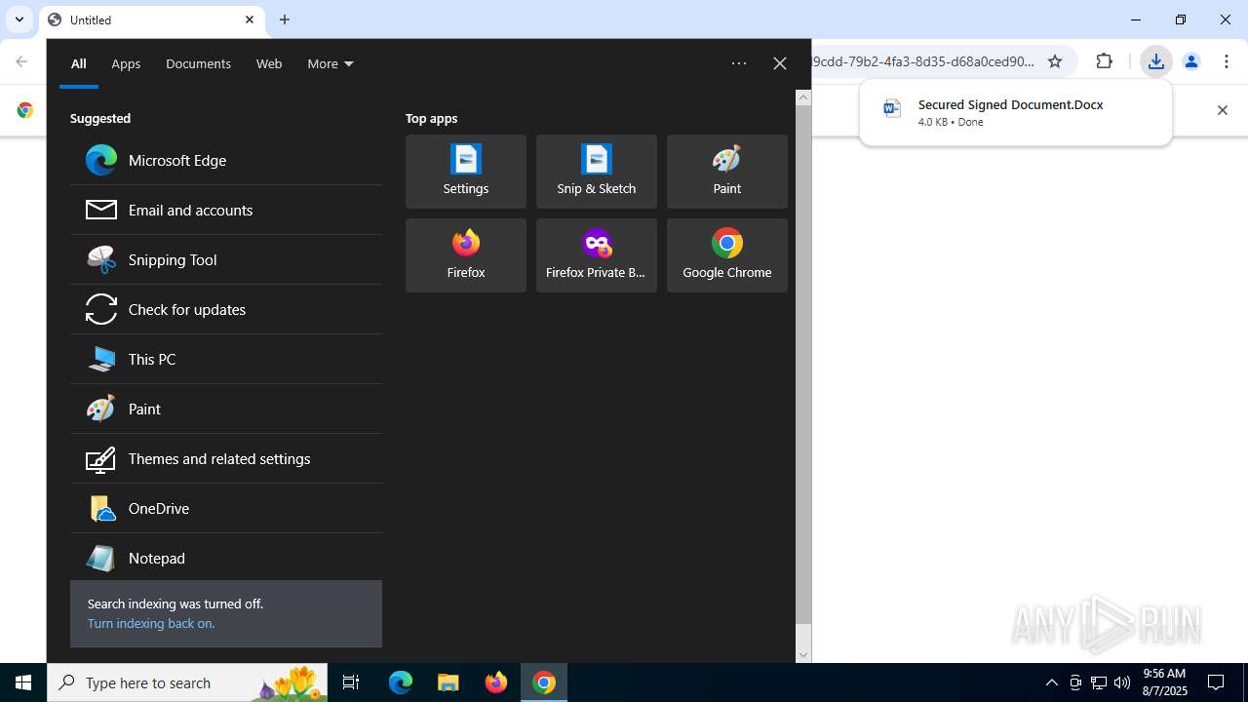Open Chrome extensions puzzle icon

1104,61
